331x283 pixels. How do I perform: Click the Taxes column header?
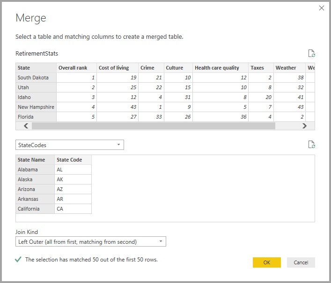tap(261, 68)
